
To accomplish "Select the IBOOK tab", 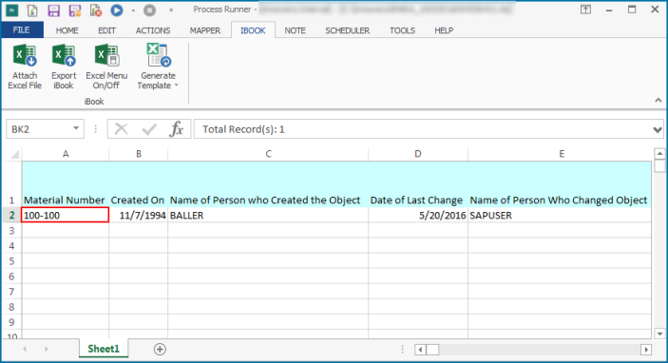I will click(253, 30).
